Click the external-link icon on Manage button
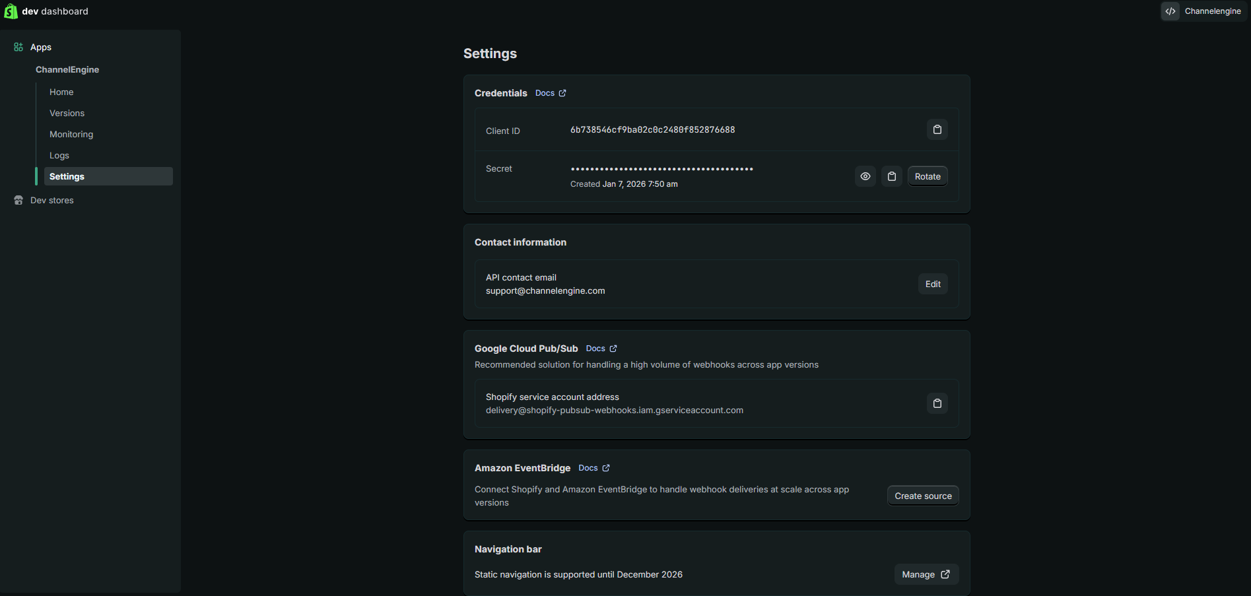Image resolution: width=1251 pixels, height=596 pixels. 945,574
